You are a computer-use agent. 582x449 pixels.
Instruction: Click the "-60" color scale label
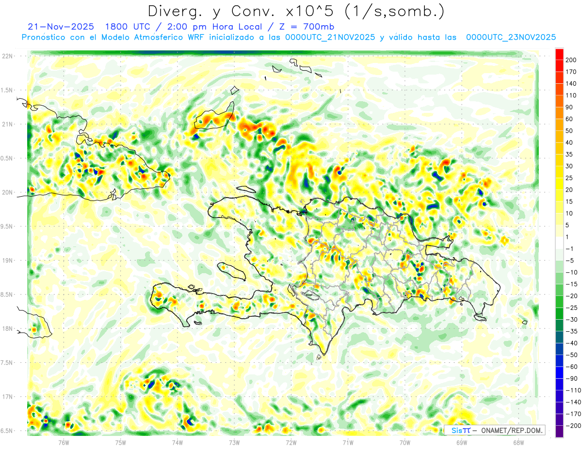tap(571, 367)
